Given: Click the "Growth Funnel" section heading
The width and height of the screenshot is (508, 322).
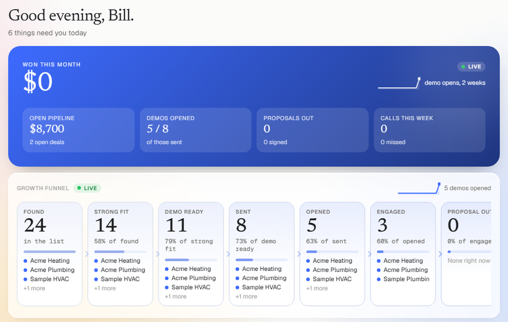Looking at the screenshot, I should pyautogui.click(x=43, y=188).
